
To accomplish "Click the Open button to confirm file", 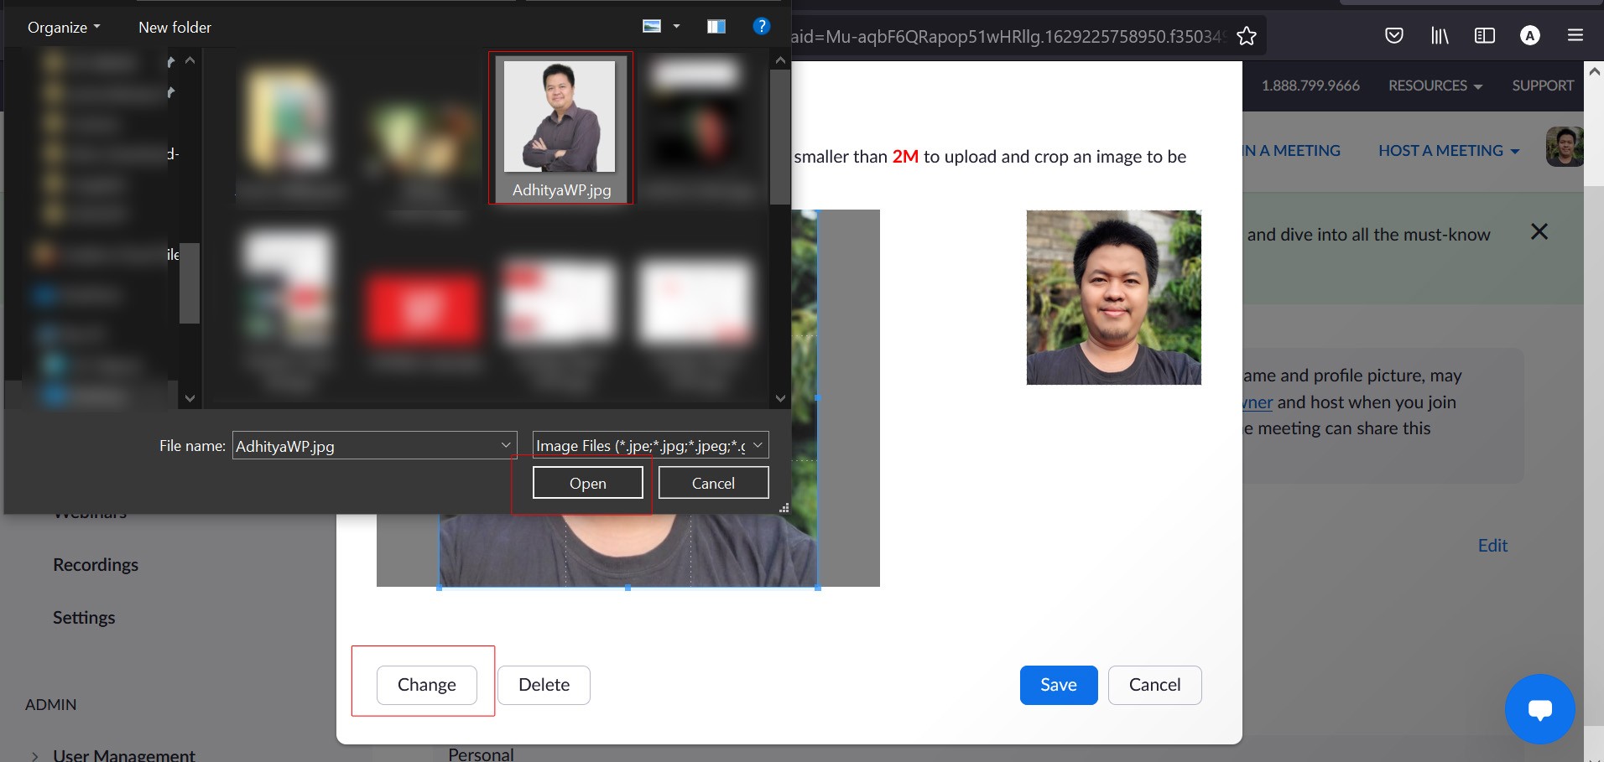I will coord(587,483).
